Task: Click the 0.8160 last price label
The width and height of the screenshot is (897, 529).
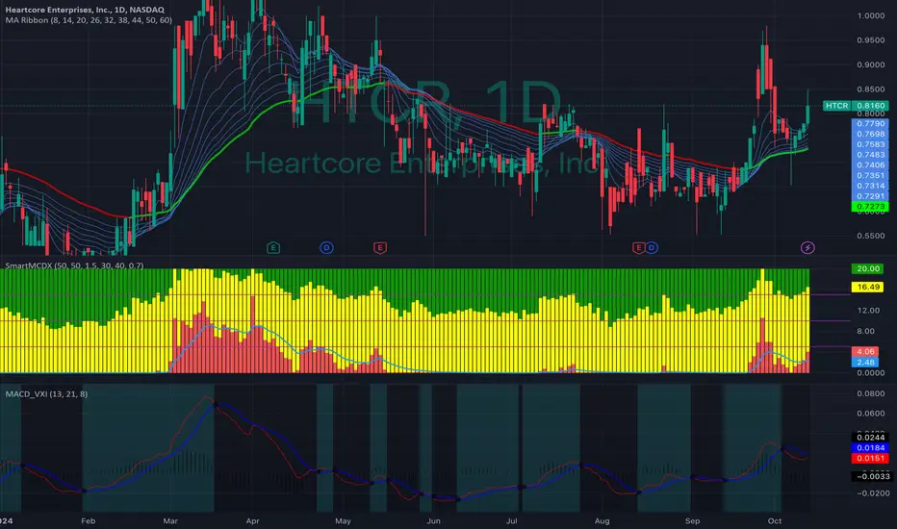Action: coord(870,106)
